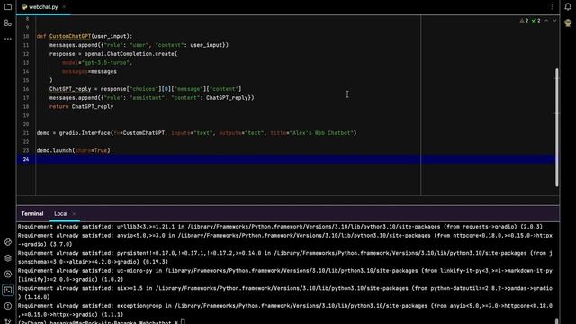This screenshot has width=576, height=324.
Task: Click the Terminal panel title
Action: pos(32,214)
